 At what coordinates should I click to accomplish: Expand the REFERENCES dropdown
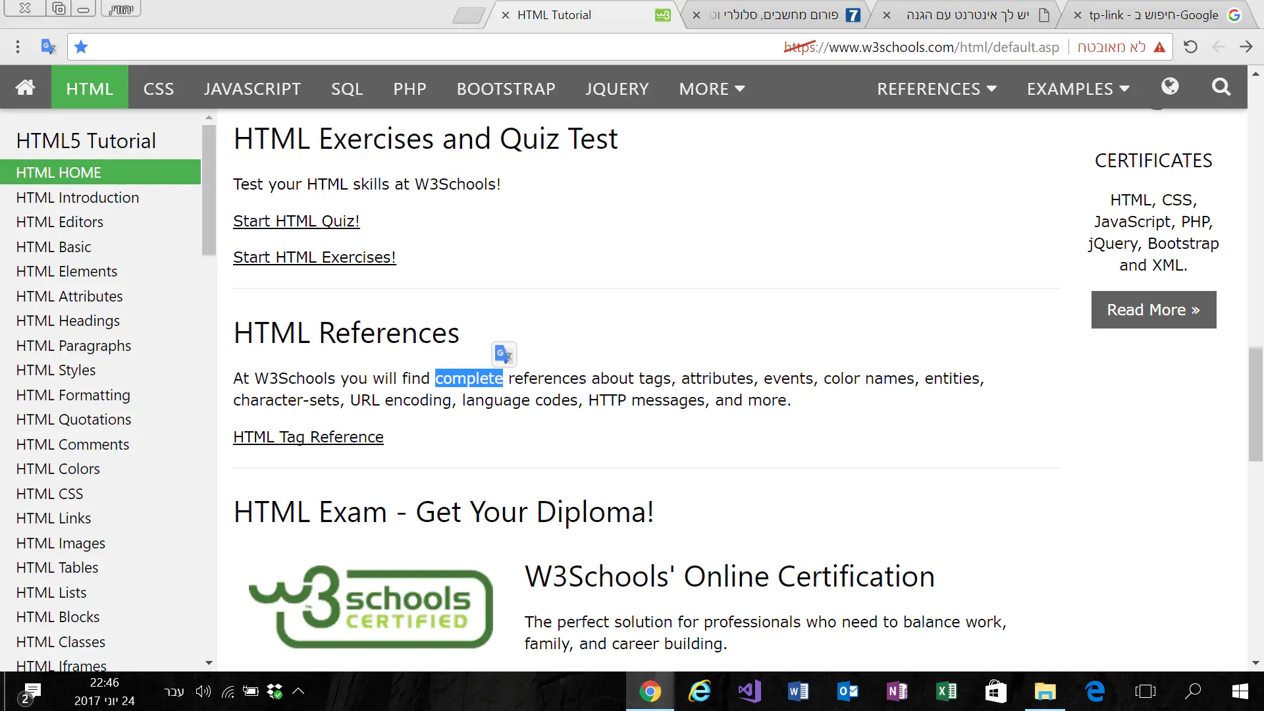[936, 88]
